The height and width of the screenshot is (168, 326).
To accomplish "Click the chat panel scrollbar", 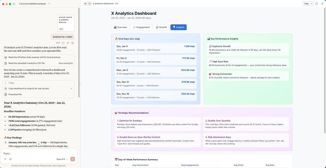I will pos(79,52).
